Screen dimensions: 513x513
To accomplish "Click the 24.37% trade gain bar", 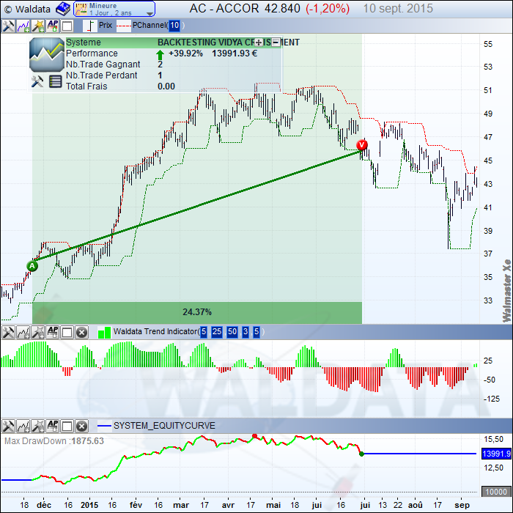I will point(197,312).
